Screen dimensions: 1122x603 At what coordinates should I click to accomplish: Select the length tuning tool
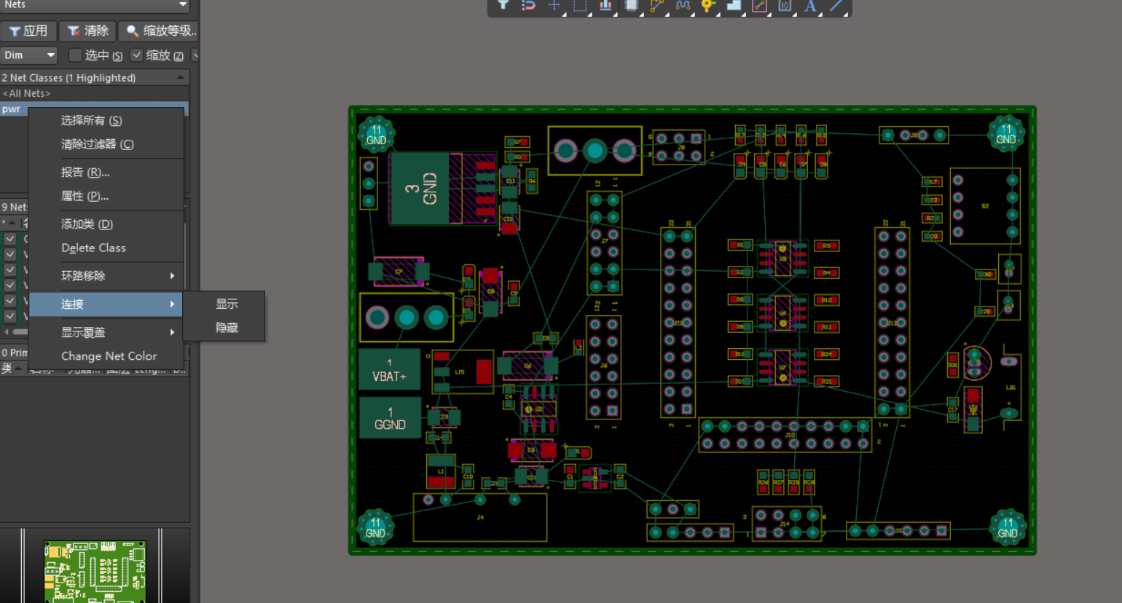[x=683, y=5]
